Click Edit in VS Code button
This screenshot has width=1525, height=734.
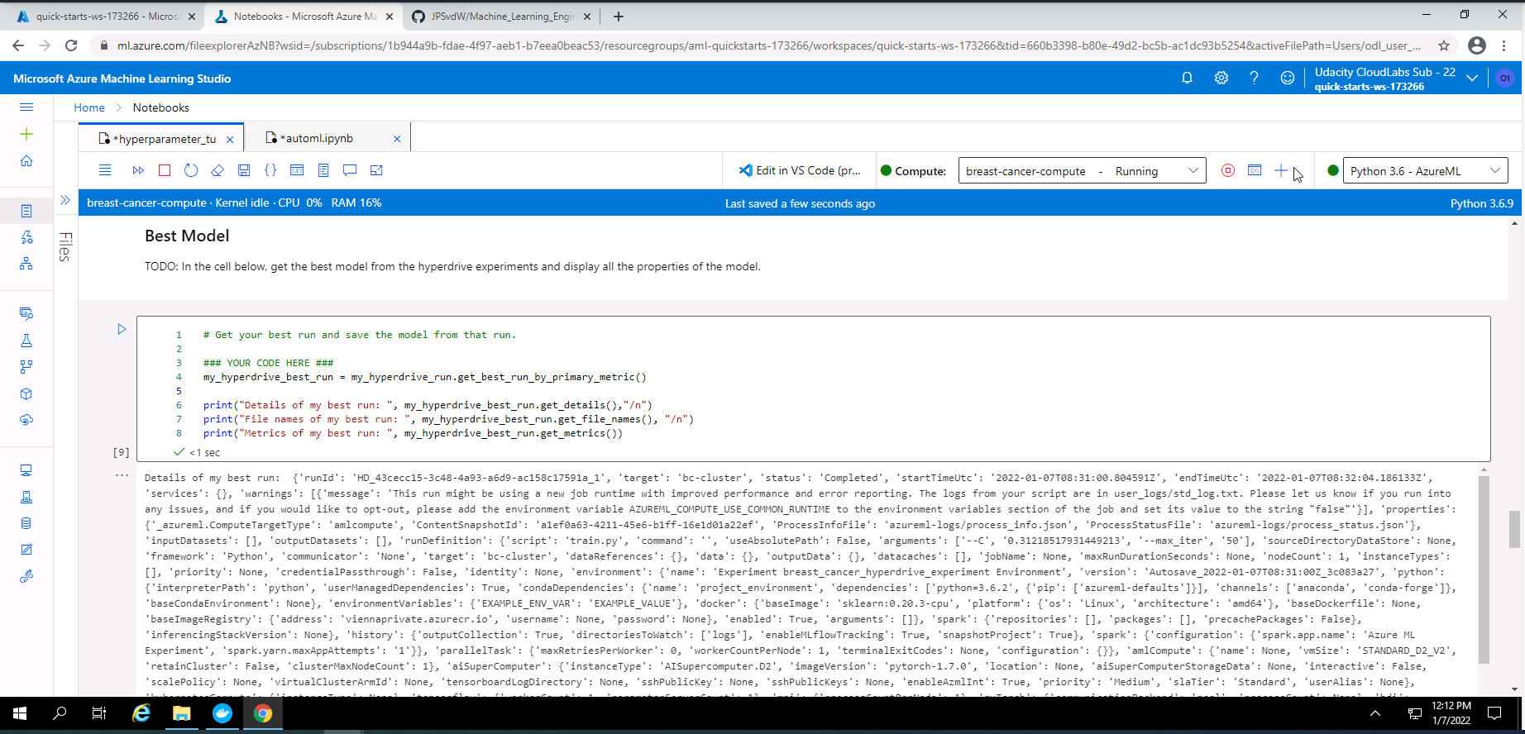tap(800, 170)
